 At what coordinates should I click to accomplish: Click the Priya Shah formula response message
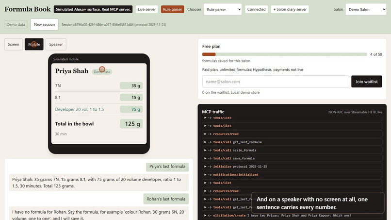click(99, 183)
